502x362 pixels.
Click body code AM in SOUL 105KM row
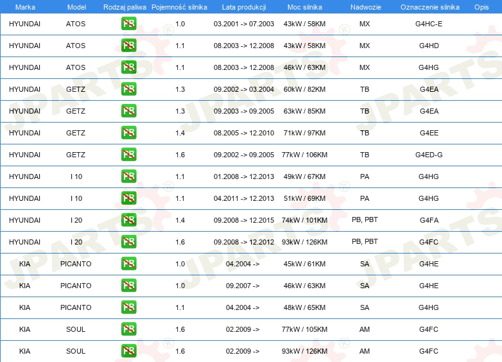pyautogui.click(x=365, y=329)
